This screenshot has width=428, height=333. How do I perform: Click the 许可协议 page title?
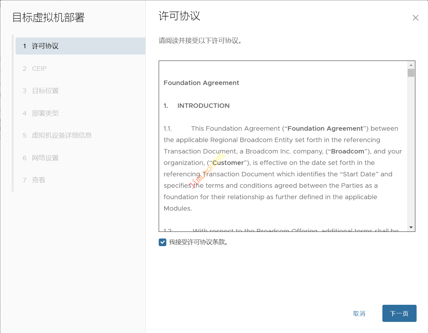(x=179, y=16)
